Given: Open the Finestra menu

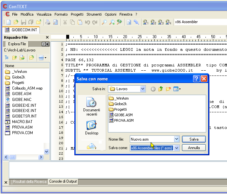Looking at the screenshot, I should 126,14.
